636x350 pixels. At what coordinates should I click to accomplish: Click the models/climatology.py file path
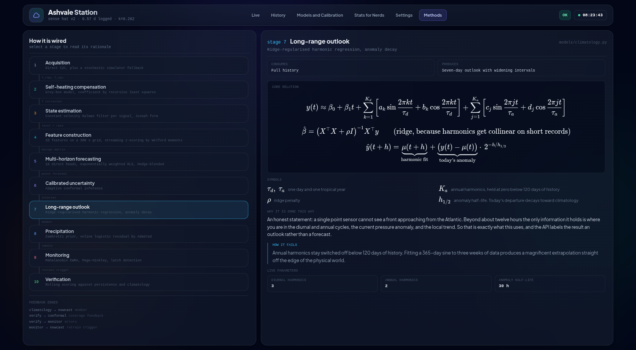coord(583,42)
